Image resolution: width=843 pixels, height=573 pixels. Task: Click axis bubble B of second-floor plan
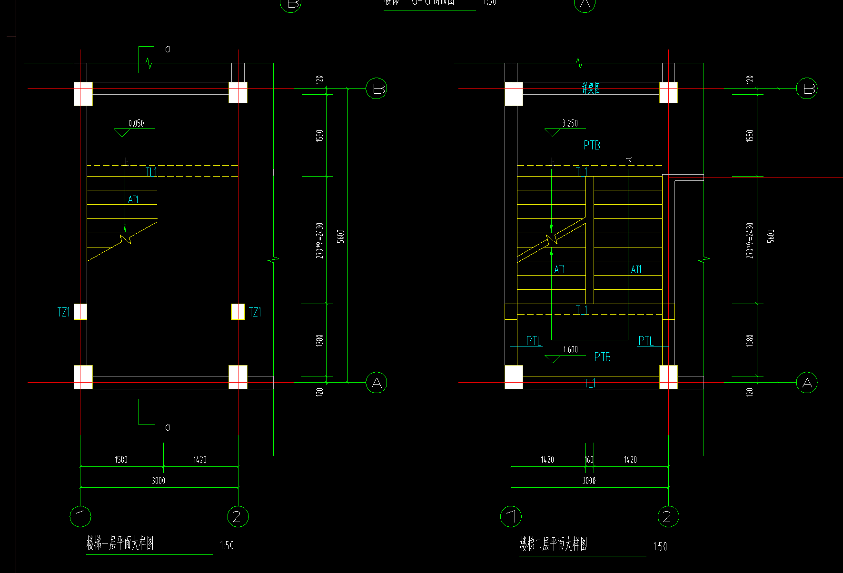807,89
